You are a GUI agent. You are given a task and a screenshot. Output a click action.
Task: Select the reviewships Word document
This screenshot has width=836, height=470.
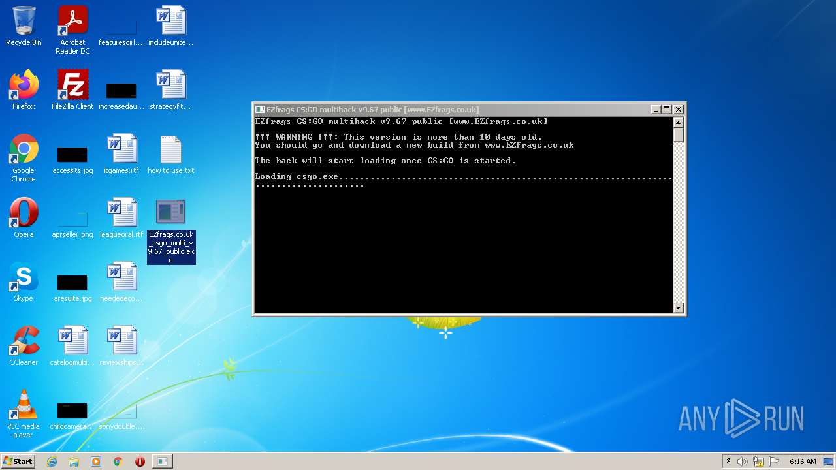[121, 346]
